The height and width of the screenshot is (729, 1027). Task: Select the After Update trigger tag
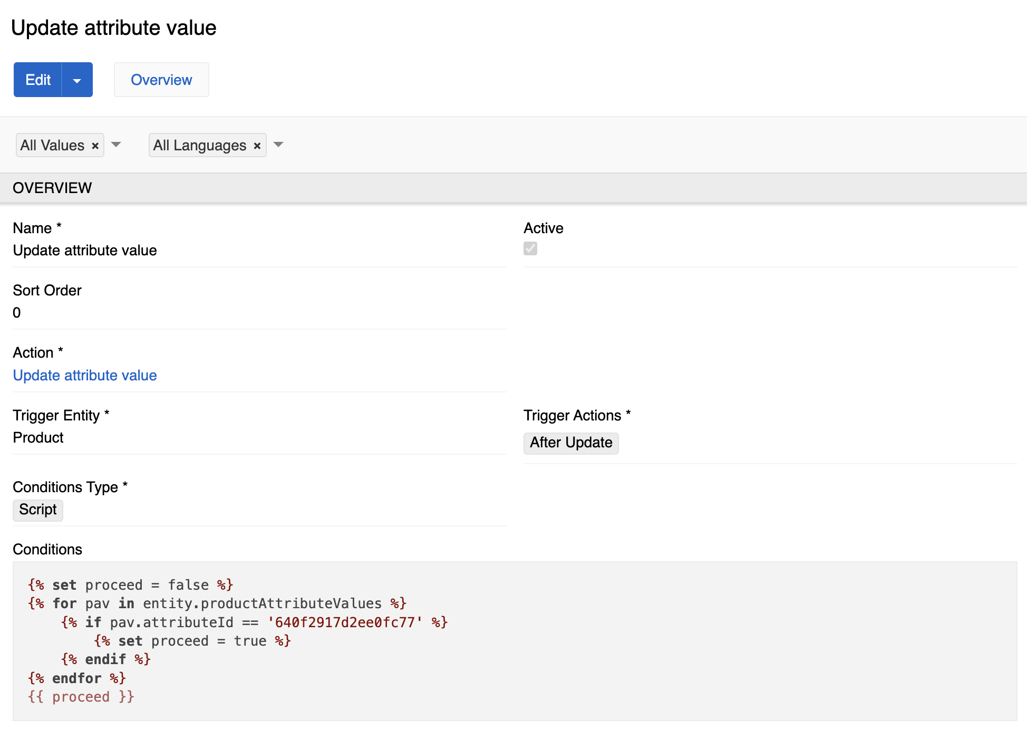click(571, 443)
